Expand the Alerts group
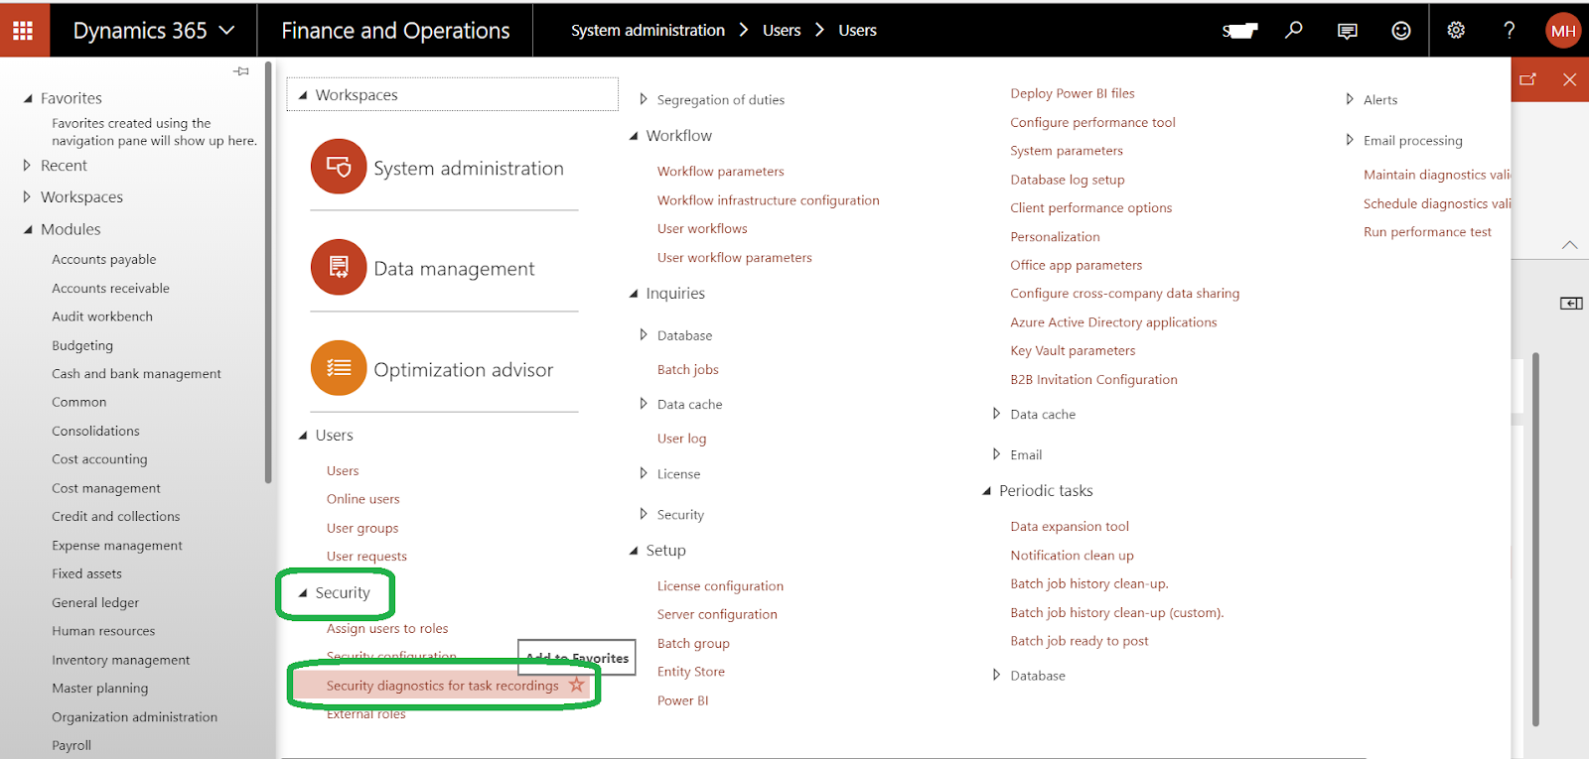 pyautogui.click(x=1350, y=99)
